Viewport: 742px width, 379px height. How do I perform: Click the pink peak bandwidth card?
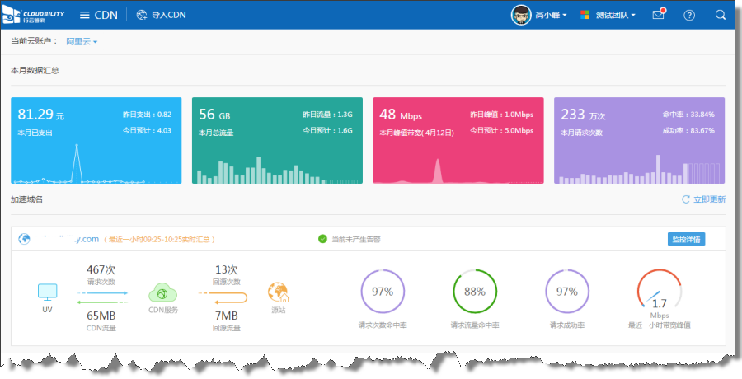(458, 140)
